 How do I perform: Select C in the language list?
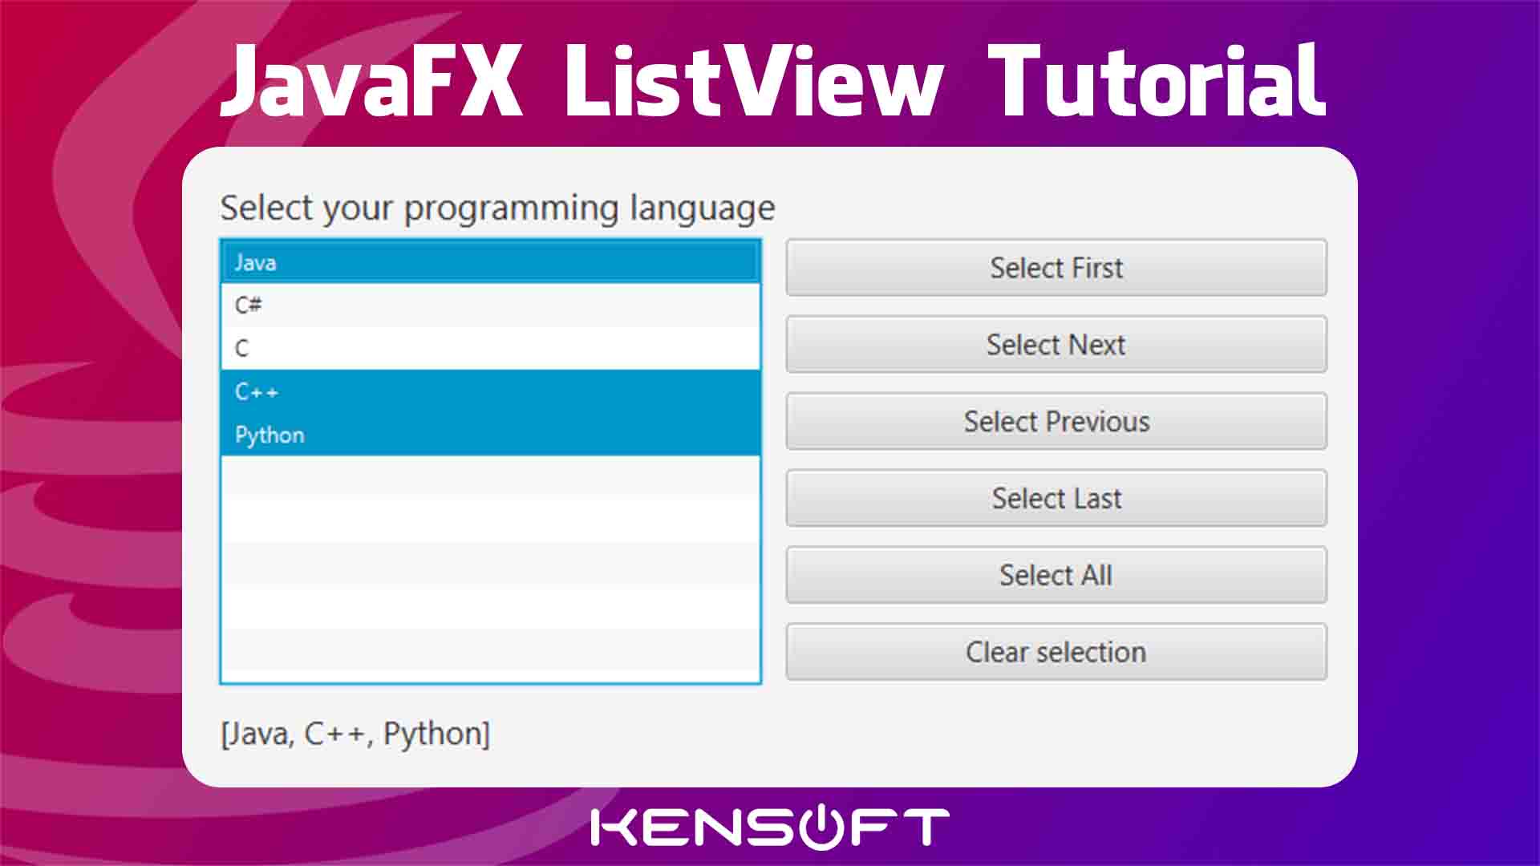tap(489, 348)
